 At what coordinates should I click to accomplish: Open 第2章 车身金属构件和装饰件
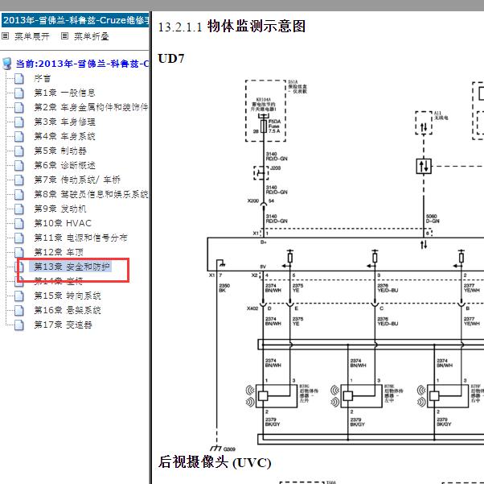click(91, 107)
